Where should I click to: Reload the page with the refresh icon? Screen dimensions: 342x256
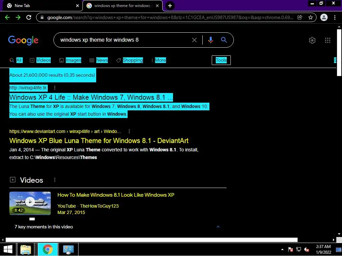[29, 17]
